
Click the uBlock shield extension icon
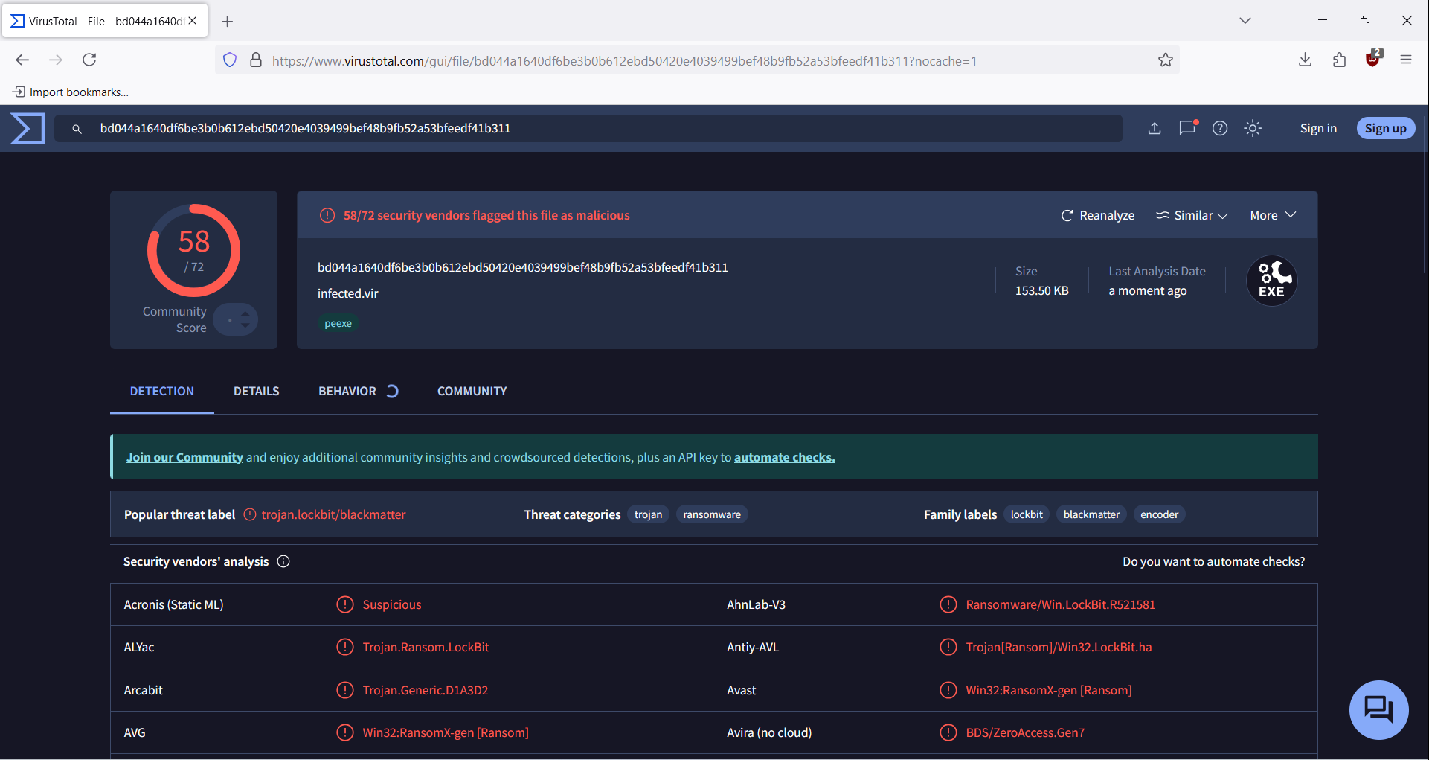click(x=1373, y=59)
